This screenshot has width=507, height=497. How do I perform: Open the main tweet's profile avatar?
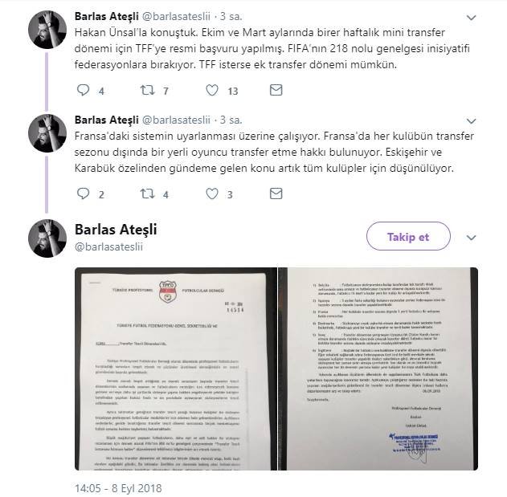pyautogui.click(x=47, y=238)
